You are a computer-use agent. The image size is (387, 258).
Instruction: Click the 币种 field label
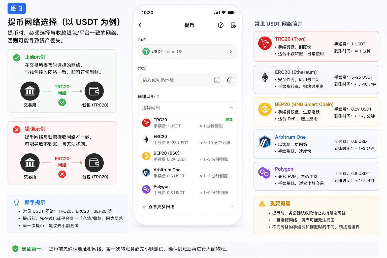pyautogui.click(x=142, y=40)
